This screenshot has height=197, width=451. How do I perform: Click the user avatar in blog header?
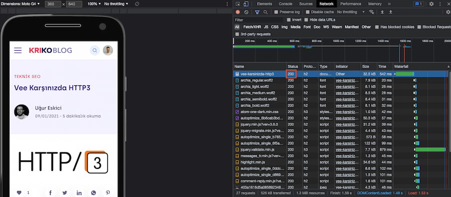coord(108,50)
